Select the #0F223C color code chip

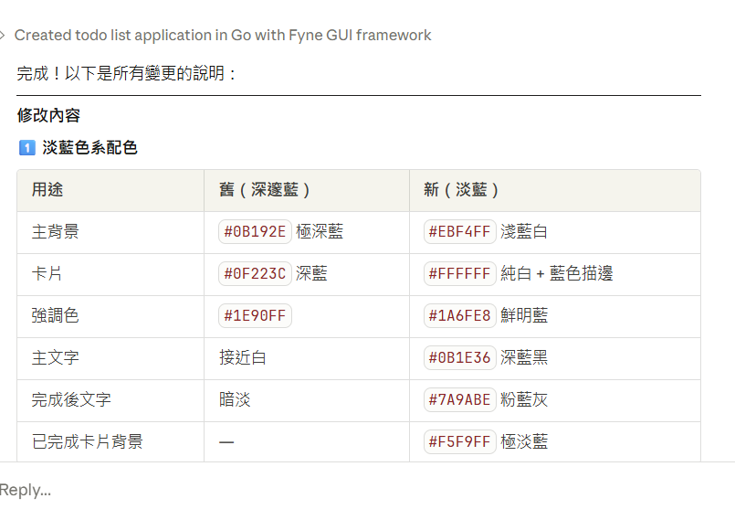255,274
